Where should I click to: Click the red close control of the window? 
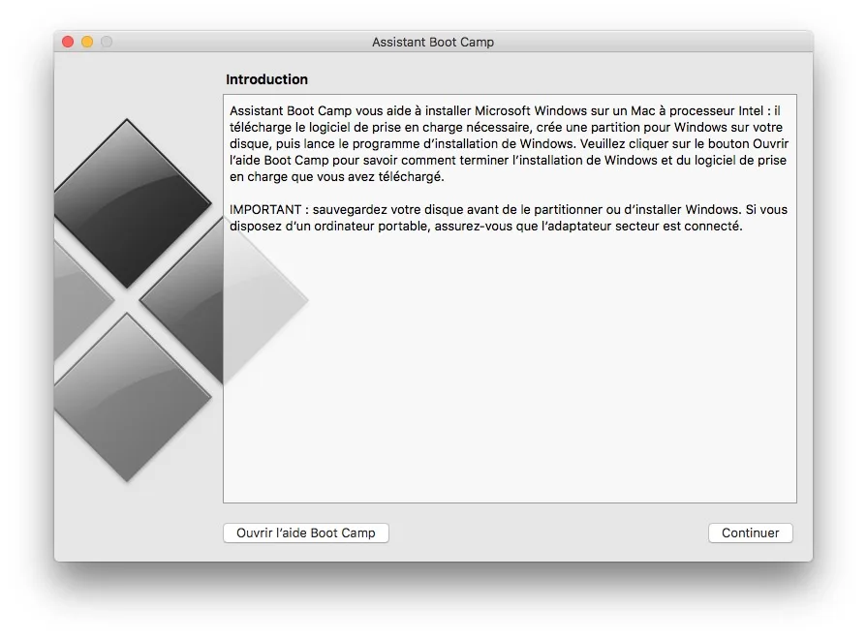click(x=66, y=42)
